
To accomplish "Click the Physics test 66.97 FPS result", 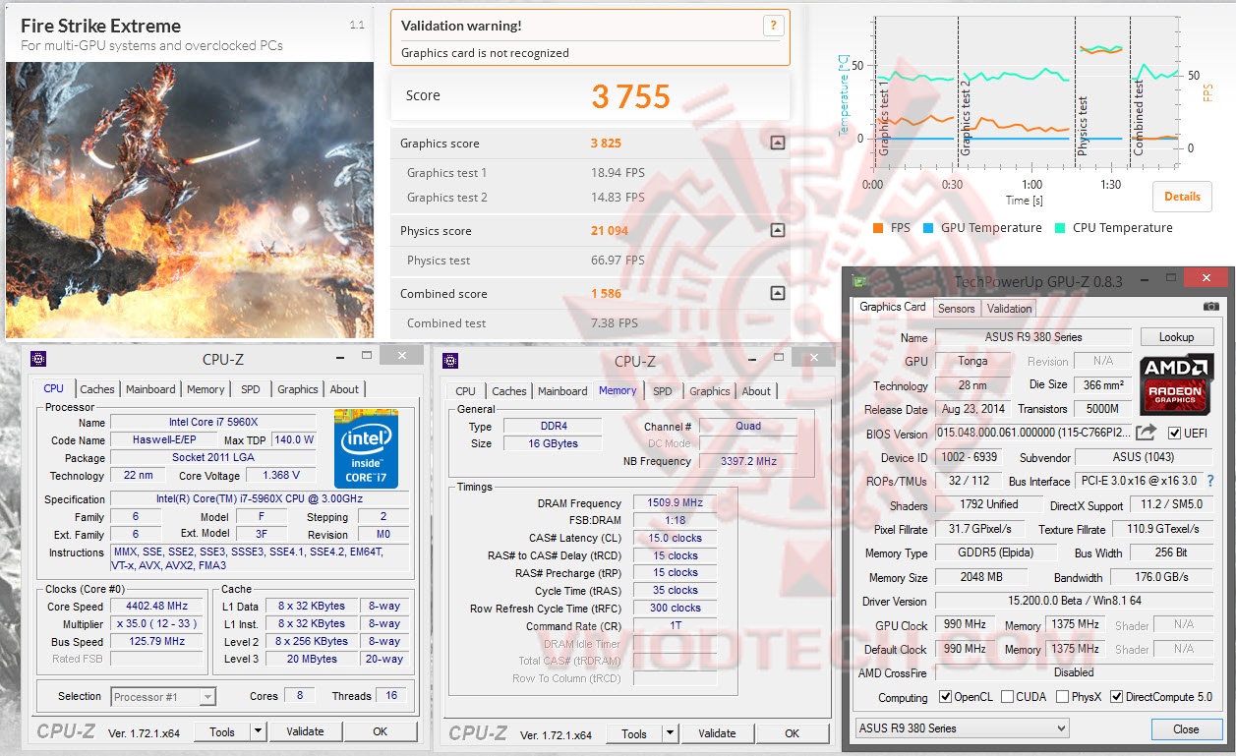I will coord(618,261).
